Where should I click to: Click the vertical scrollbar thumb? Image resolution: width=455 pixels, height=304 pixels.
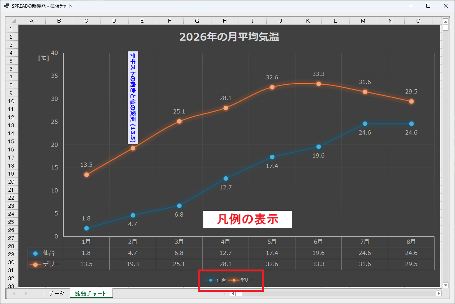coord(445,28)
